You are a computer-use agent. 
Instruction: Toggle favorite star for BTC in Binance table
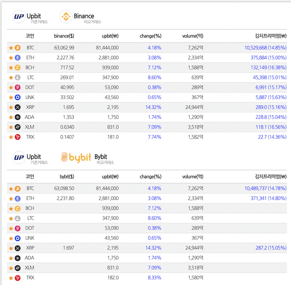(x=11, y=48)
